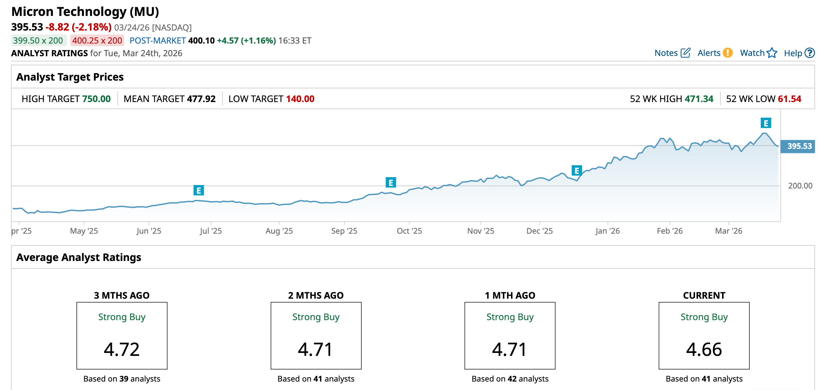819x390 pixels.
Task: Open the Help link
Action: 793,53
